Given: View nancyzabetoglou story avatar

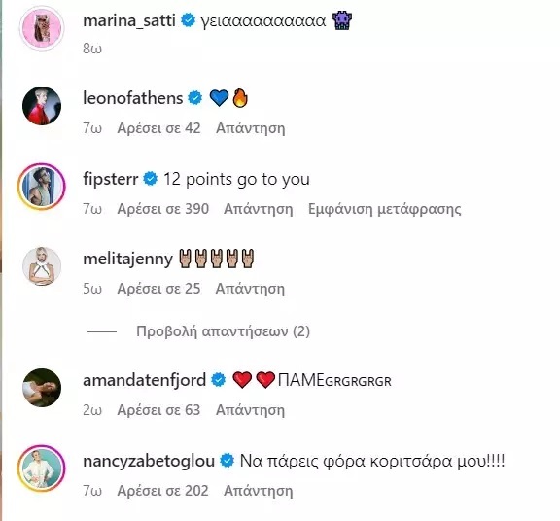Looking at the screenshot, I should [x=42, y=469].
